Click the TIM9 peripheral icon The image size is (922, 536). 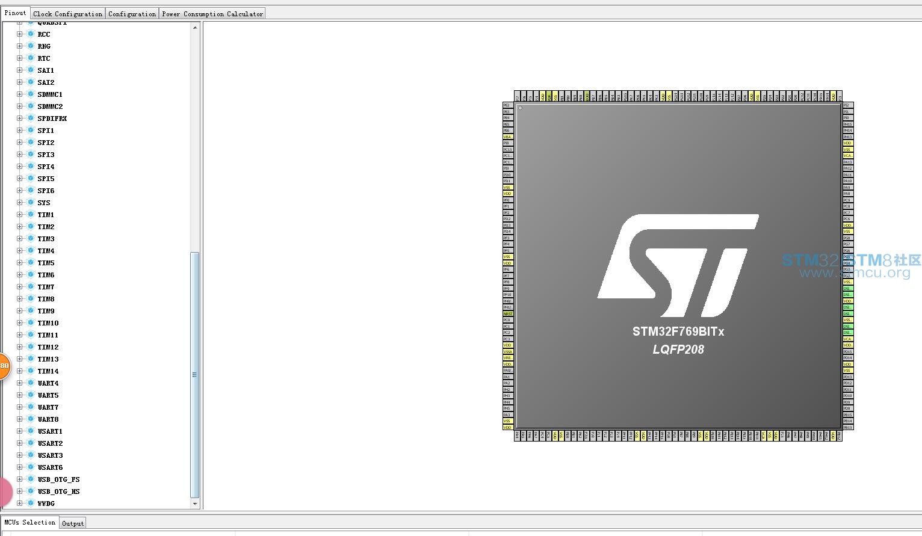(x=31, y=311)
